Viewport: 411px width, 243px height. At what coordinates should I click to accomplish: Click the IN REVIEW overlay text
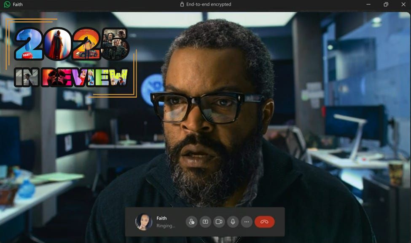click(x=71, y=77)
